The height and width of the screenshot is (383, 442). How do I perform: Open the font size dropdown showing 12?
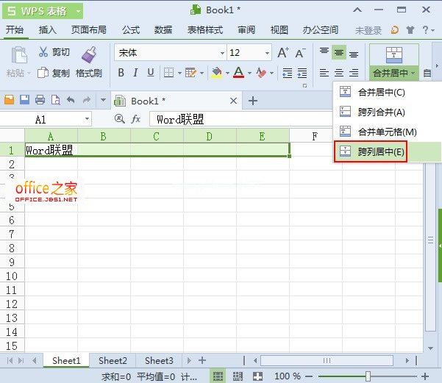click(x=265, y=53)
